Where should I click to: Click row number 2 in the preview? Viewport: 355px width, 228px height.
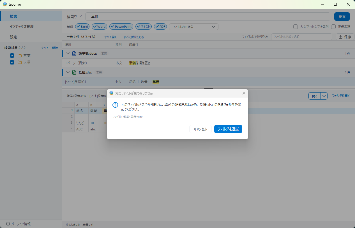click(68, 117)
